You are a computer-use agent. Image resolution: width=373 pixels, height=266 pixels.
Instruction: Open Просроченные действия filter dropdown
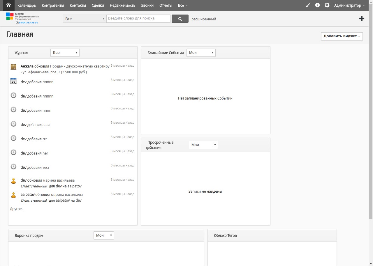(x=203, y=145)
